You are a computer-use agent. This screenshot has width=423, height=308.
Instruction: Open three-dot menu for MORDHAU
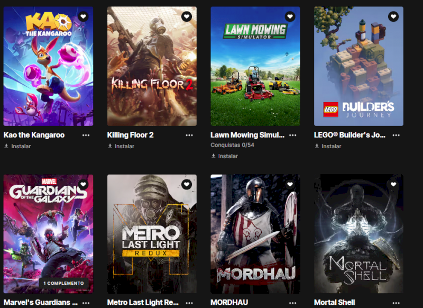point(293,303)
